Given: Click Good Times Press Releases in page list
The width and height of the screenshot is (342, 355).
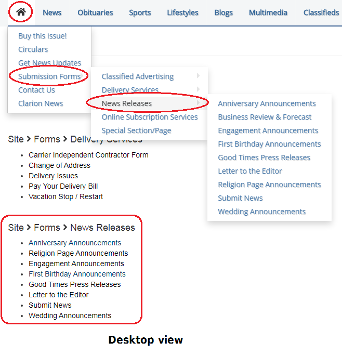Looking at the screenshot, I should tap(74, 285).
